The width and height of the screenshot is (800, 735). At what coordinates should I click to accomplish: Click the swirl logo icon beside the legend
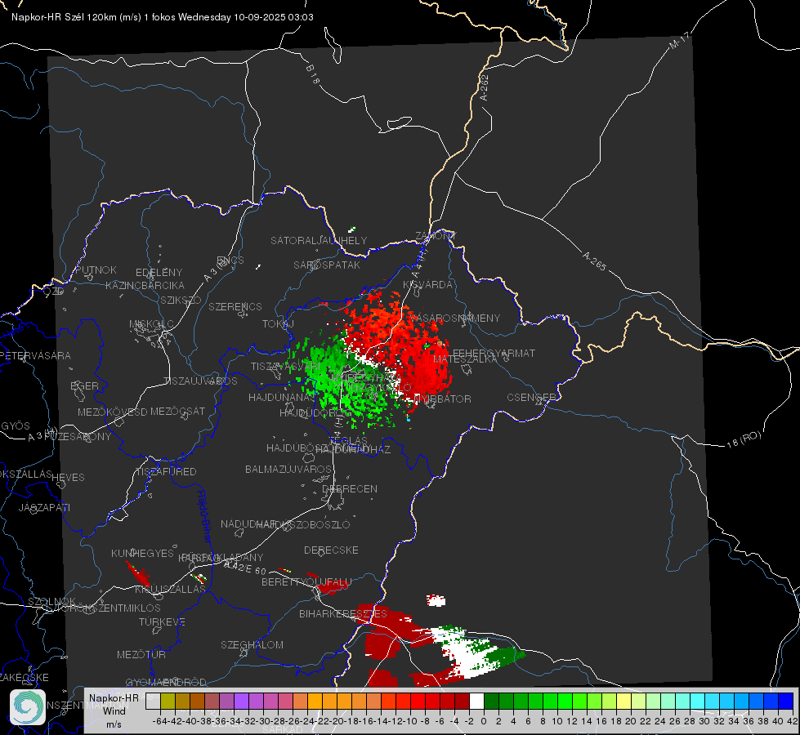(28, 707)
